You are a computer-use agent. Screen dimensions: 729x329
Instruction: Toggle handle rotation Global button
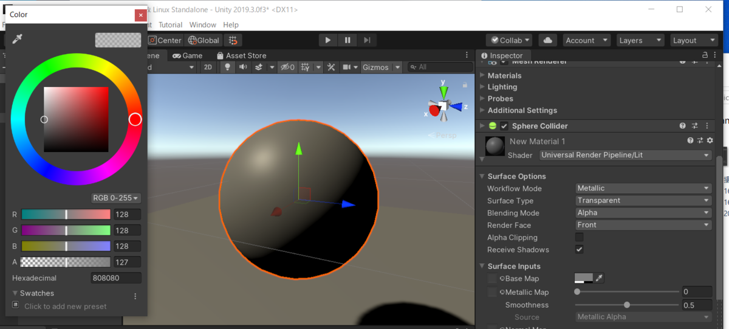[204, 40]
